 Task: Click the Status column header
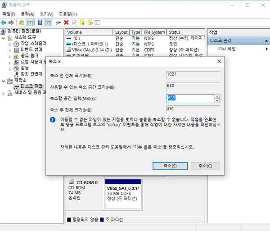(x=186, y=32)
